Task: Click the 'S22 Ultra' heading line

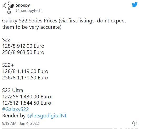Action: tap(13, 90)
